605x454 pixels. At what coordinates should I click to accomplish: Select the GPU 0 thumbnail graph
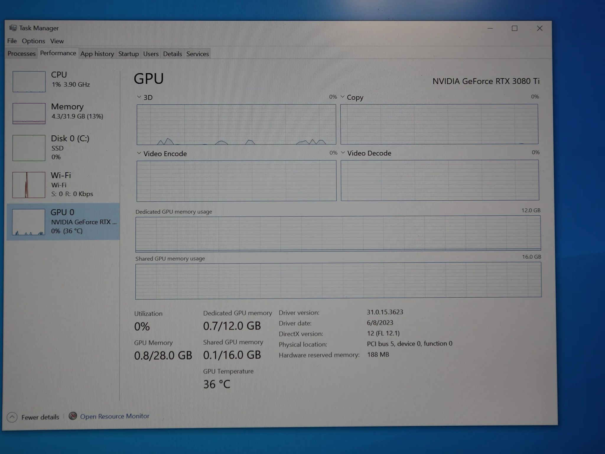click(28, 222)
